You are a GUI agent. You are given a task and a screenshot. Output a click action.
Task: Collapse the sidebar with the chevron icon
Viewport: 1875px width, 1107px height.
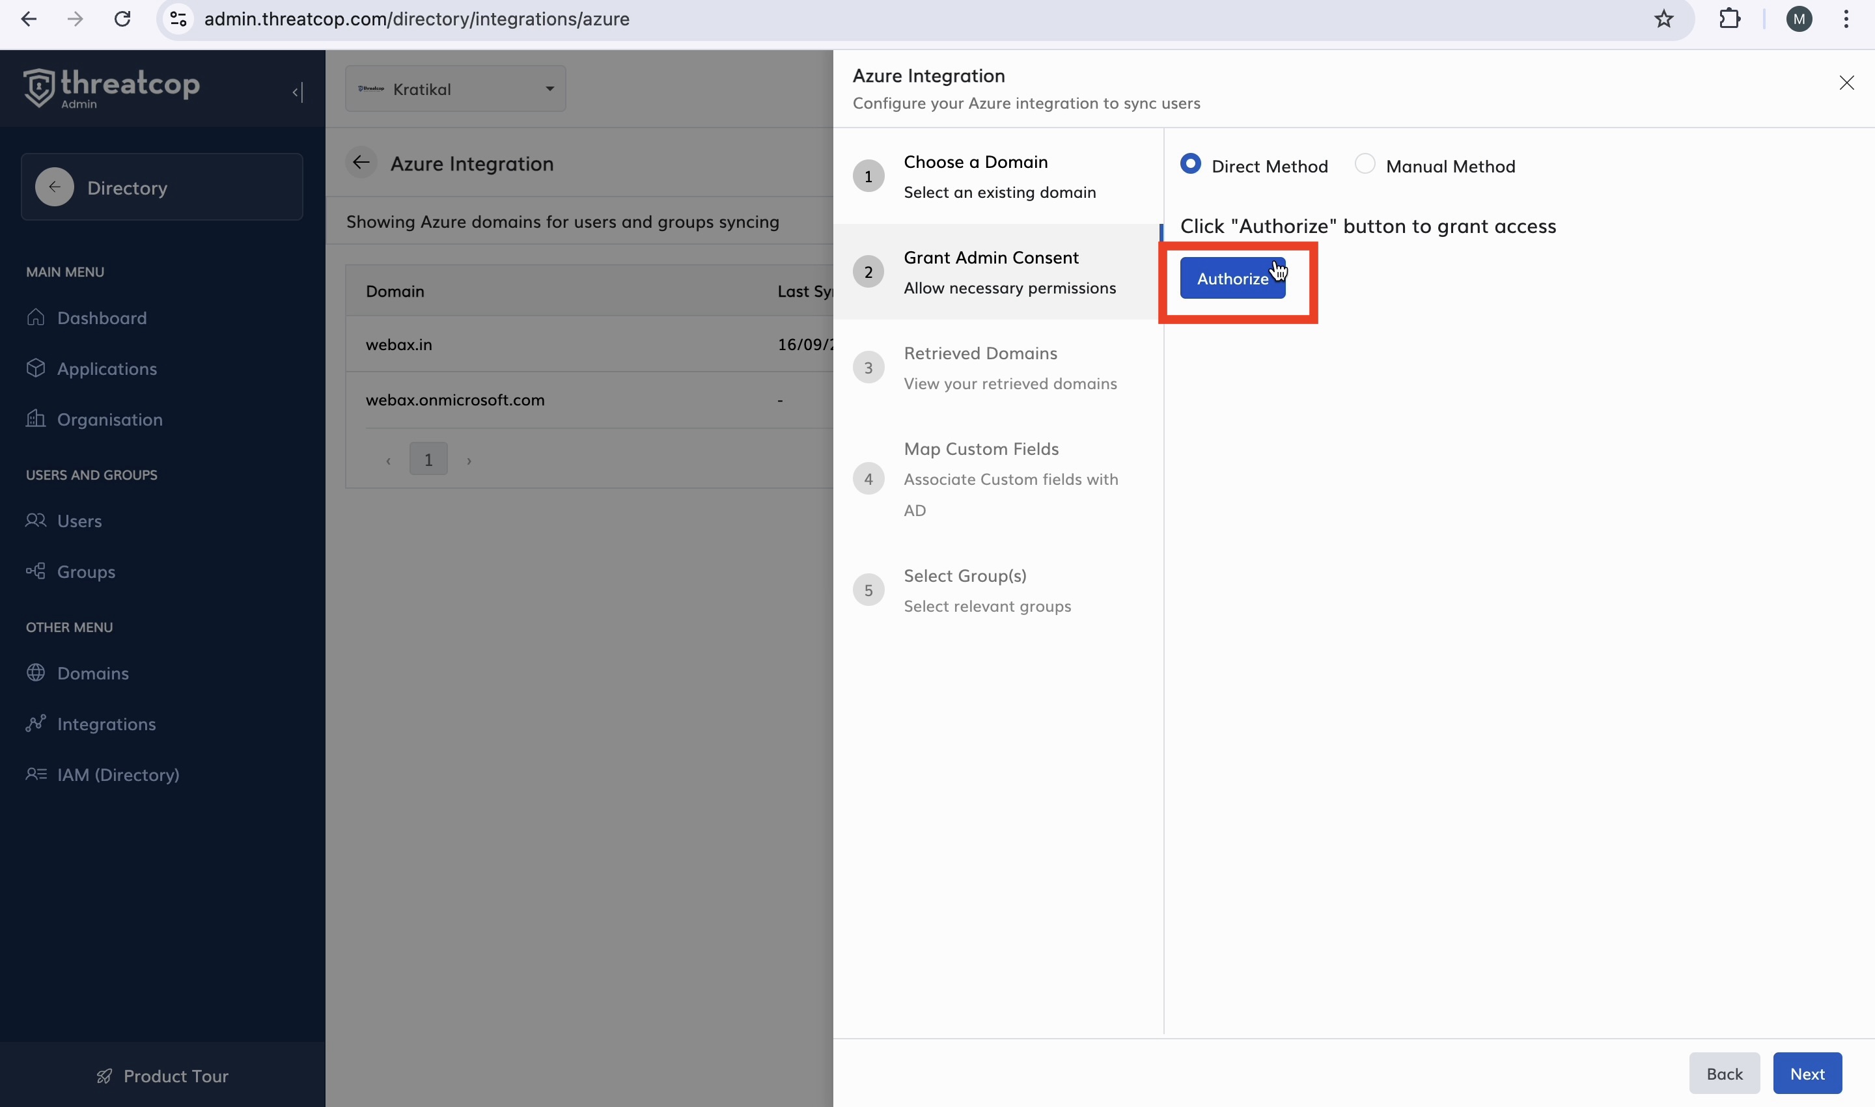[297, 92]
